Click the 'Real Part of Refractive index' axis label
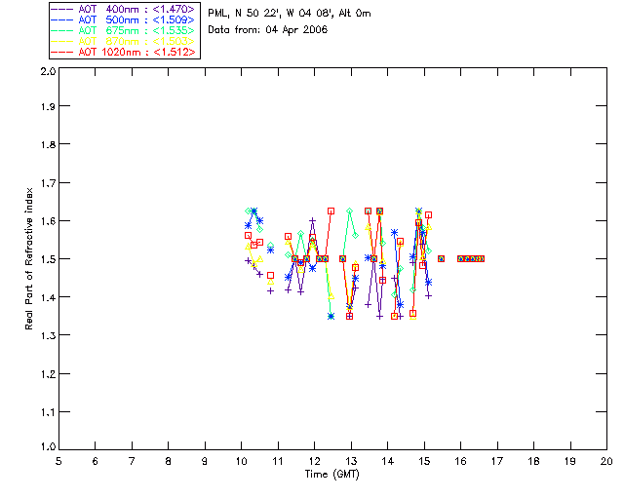Image resolution: width=624 pixels, height=499 pixels. 28,258
